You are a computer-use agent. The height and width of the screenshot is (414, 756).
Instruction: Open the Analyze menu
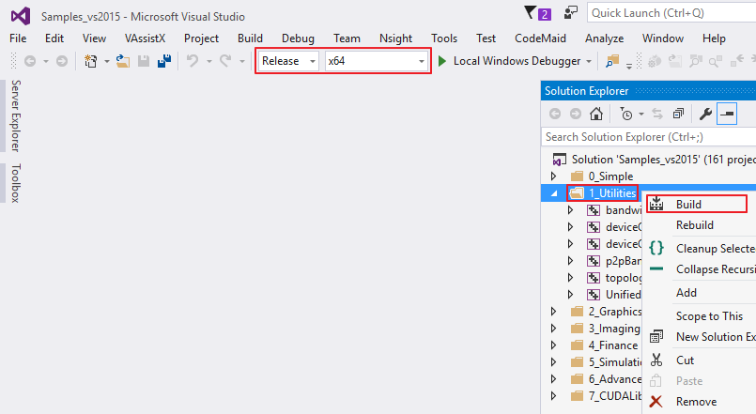(x=605, y=38)
